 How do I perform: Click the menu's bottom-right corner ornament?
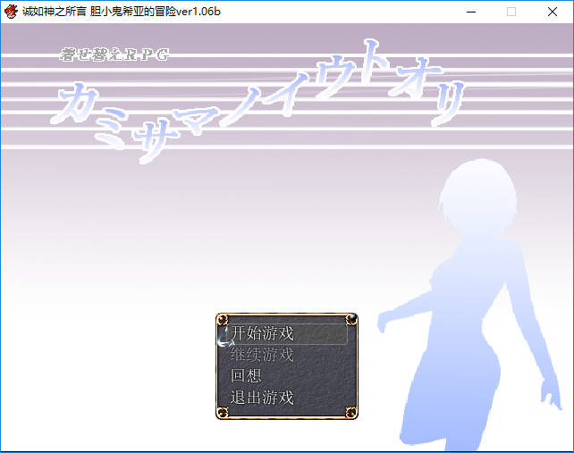point(350,412)
